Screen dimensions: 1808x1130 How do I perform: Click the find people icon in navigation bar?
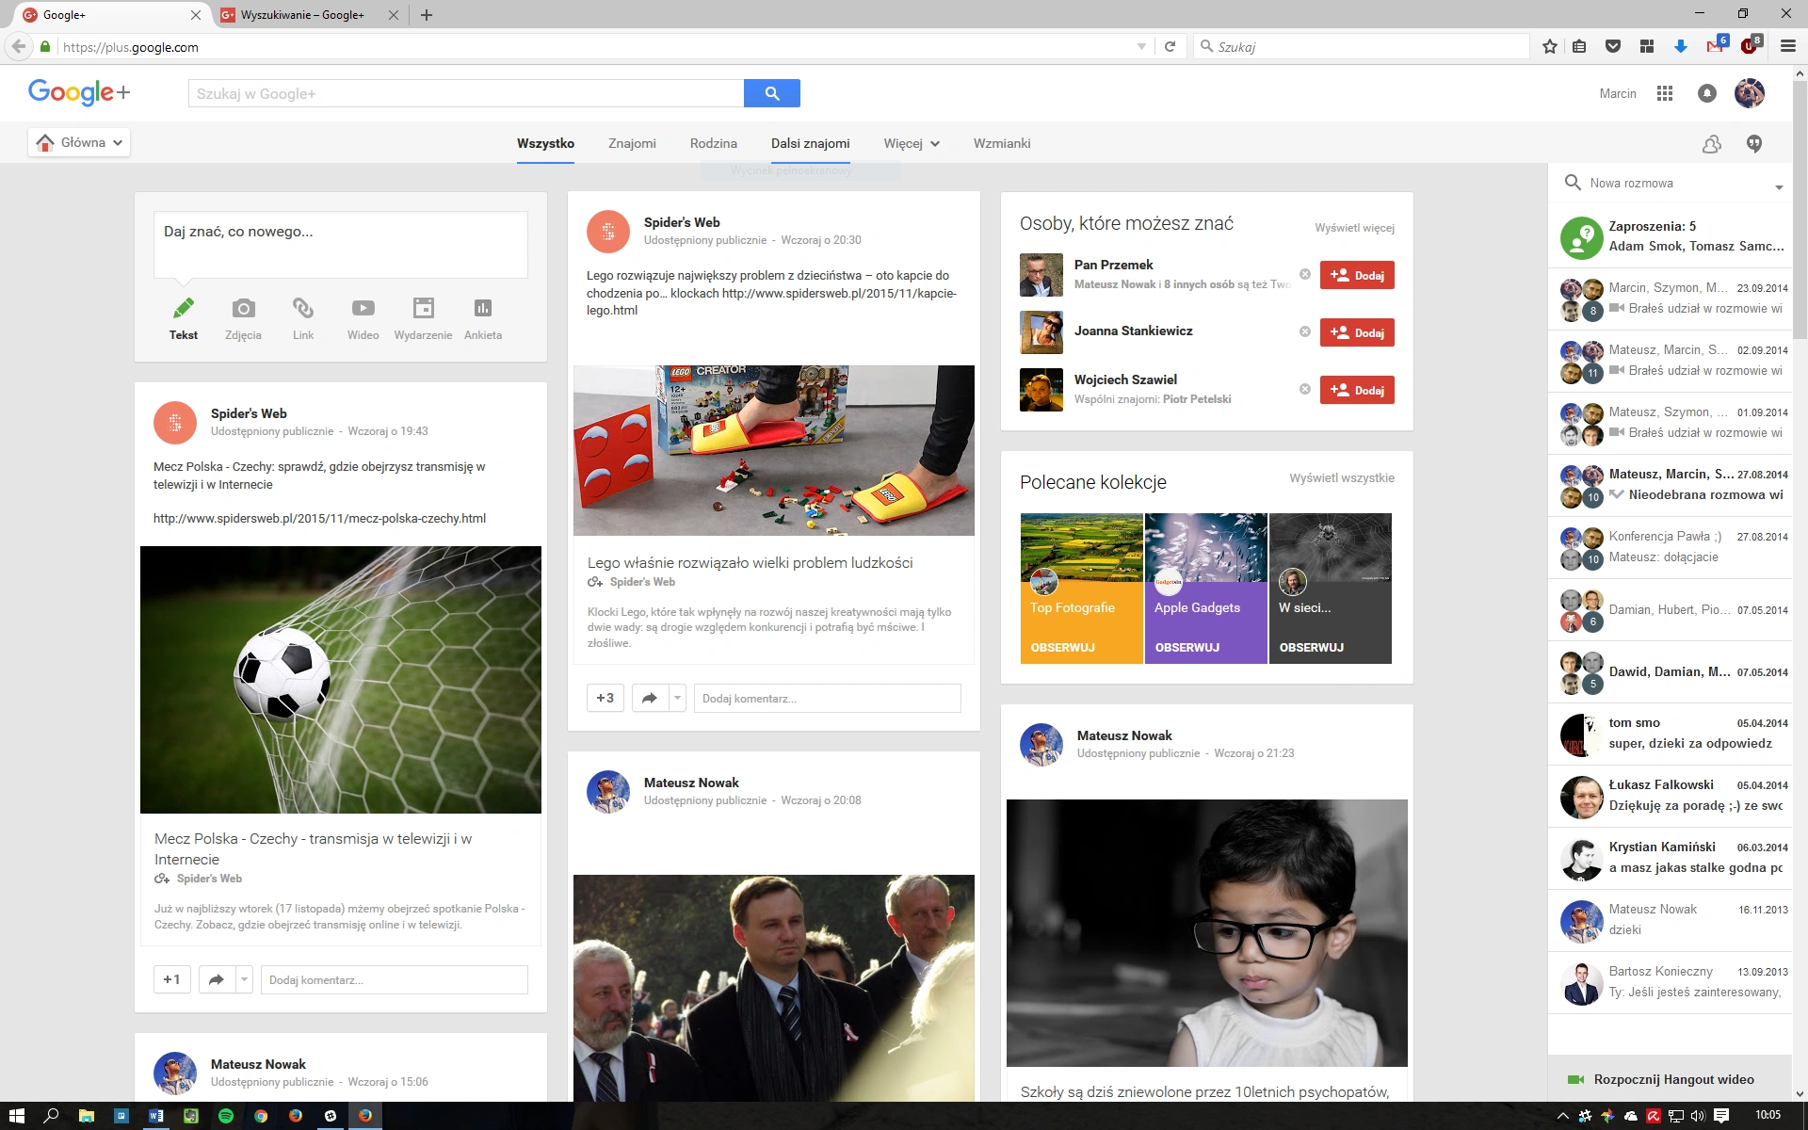[1712, 143]
